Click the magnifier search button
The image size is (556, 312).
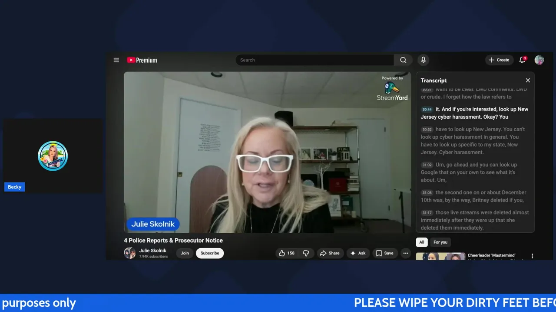pos(403,60)
